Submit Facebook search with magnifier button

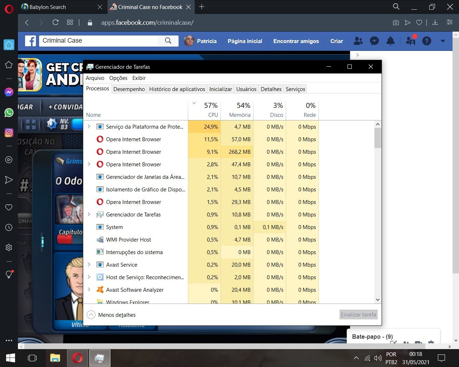click(168, 41)
